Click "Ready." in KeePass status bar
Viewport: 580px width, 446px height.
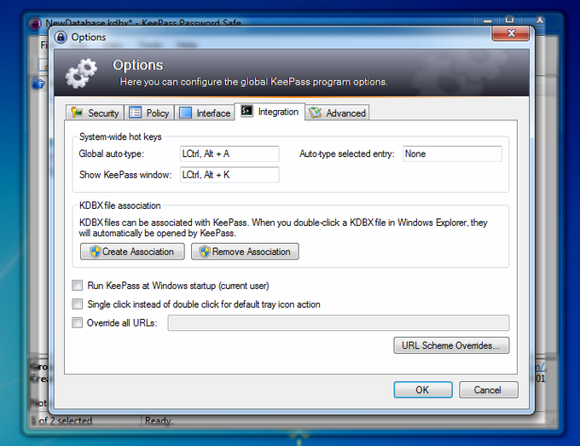point(159,421)
